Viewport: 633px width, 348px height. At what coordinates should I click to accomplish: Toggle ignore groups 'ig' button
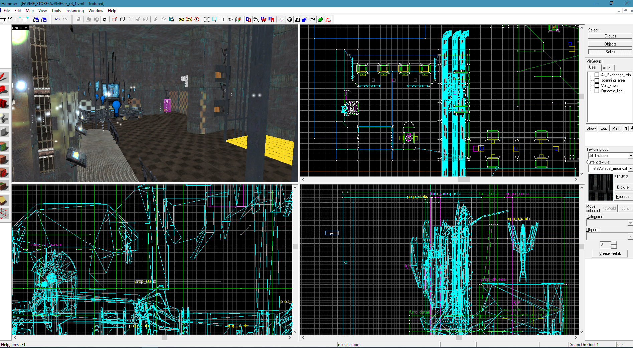tap(105, 19)
